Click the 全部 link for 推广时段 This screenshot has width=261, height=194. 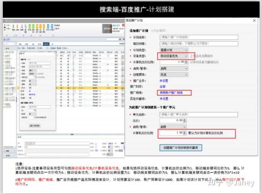(162, 86)
